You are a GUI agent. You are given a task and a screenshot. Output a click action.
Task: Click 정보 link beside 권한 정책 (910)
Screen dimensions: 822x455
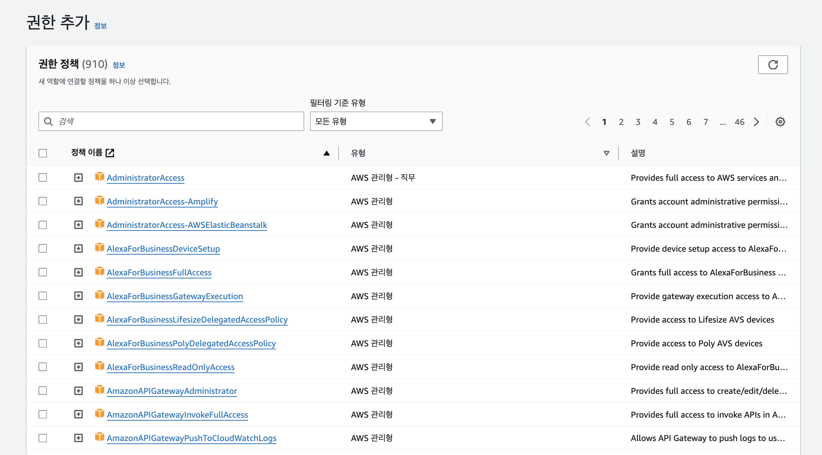pos(119,65)
